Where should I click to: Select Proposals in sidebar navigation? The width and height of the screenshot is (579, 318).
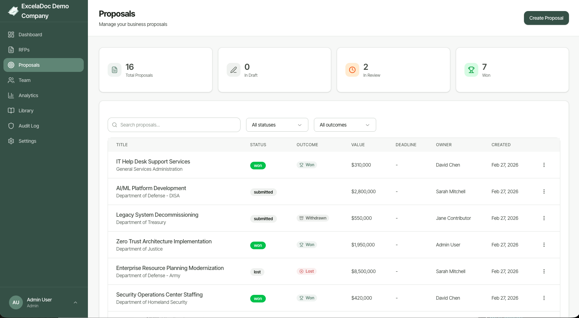tap(44, 65)
